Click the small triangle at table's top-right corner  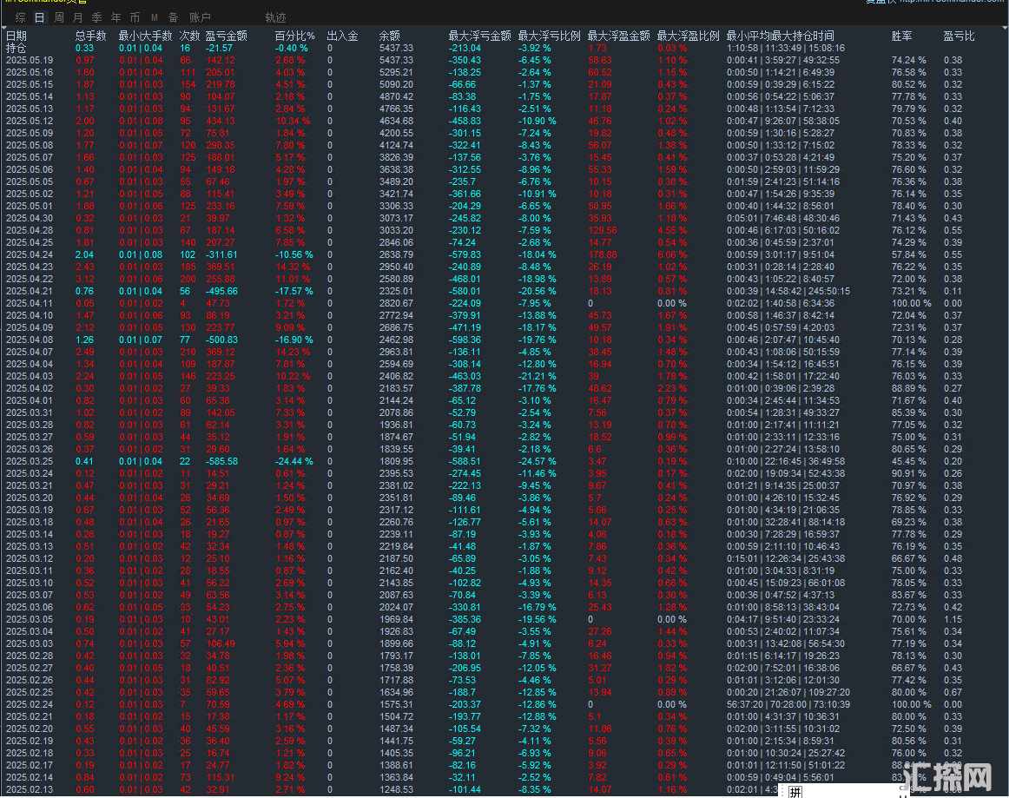pyautogui.click(x=1006, y=28)
